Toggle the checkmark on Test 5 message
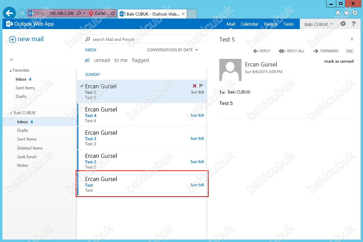363x242 pixels. tap(82, 86)
